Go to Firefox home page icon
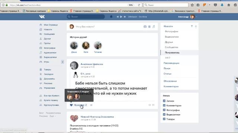 (x=229, y=5)
